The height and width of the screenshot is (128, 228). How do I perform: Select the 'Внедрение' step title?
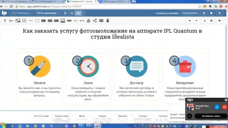[x=185, y=83]
